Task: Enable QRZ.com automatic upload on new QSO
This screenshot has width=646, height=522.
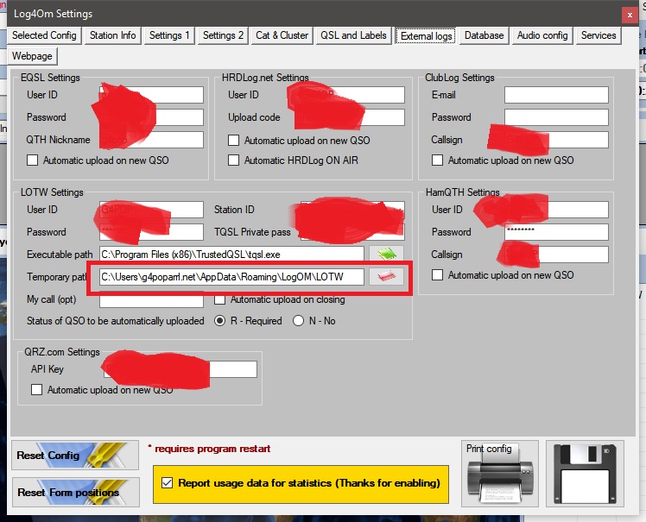Action: (36, 389)
